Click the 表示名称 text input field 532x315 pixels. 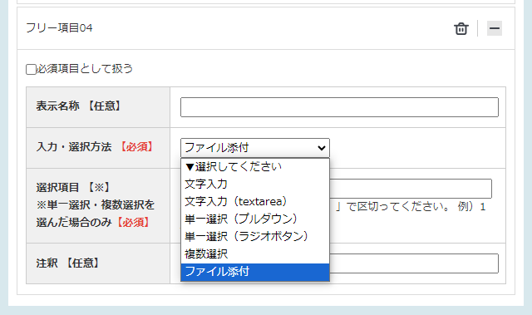pyautogui.click(x=339, y=107)
